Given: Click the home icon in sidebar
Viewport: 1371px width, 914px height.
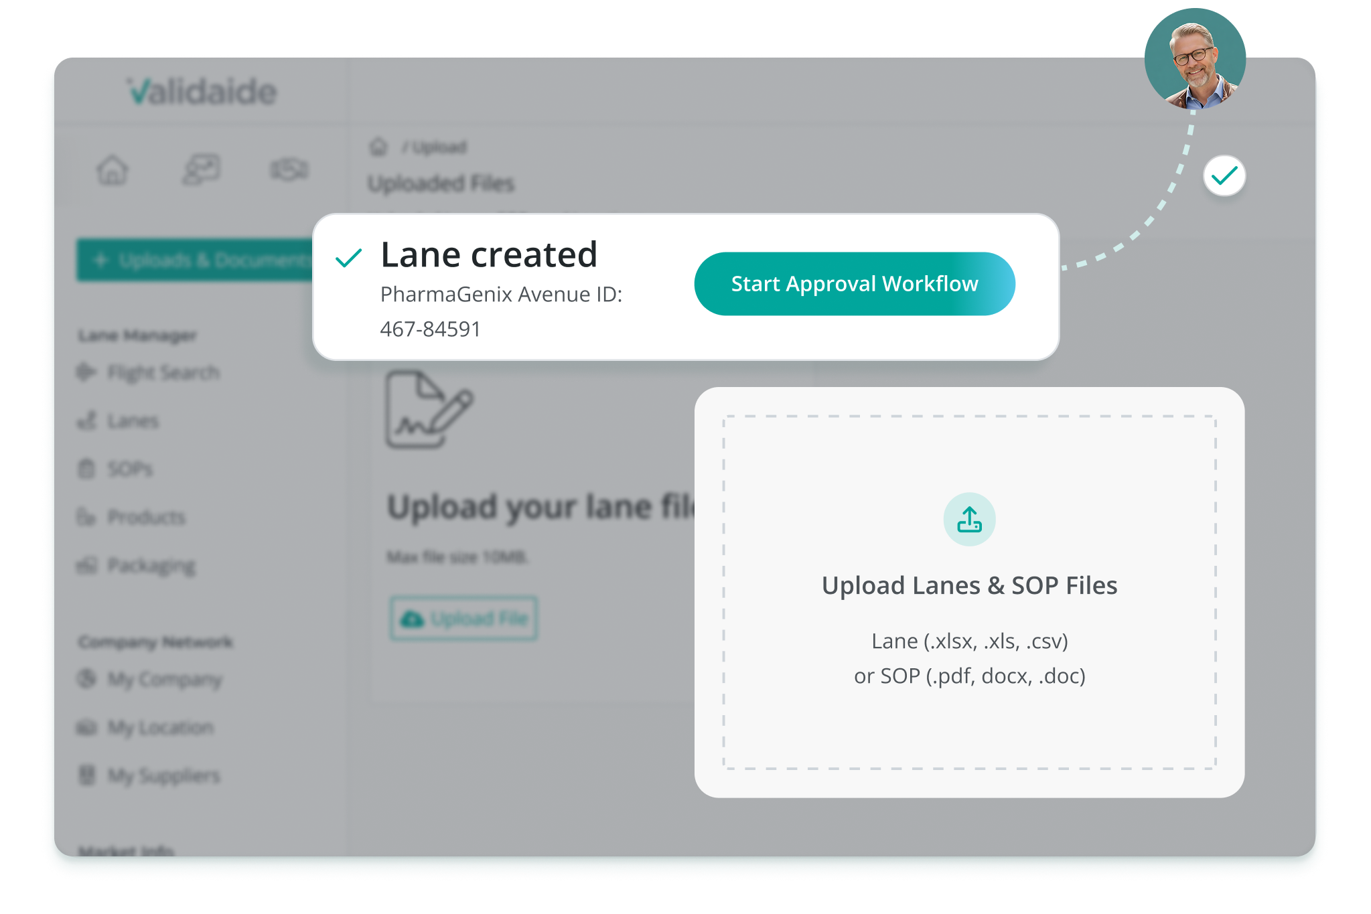Looking at the screenshot, I should [112, 170].
